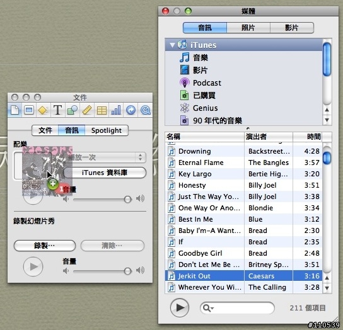343x330 pixels.
Task: Select the Genius playlist
Action: tap(243, 108)
